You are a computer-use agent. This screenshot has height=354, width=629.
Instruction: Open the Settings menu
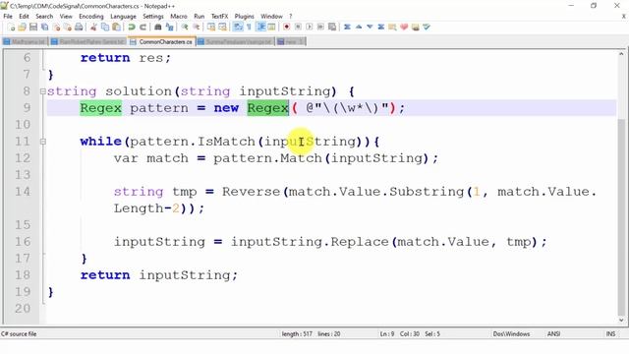coord(153,17)
